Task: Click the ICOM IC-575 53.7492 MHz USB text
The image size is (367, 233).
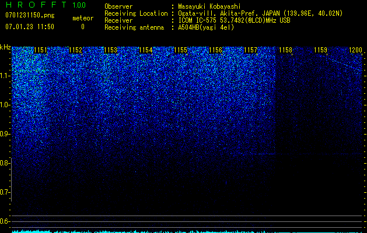Action: click(x=234, y=20)
